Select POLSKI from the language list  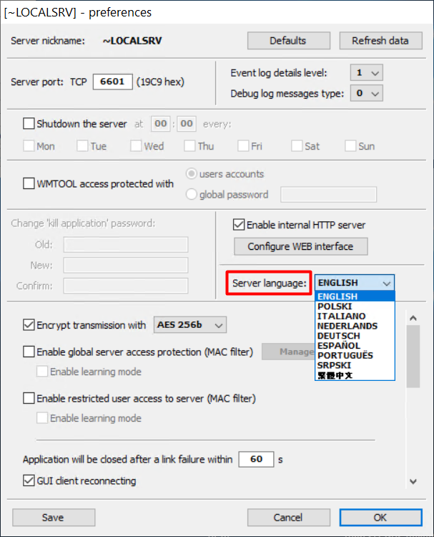(335, 306)
